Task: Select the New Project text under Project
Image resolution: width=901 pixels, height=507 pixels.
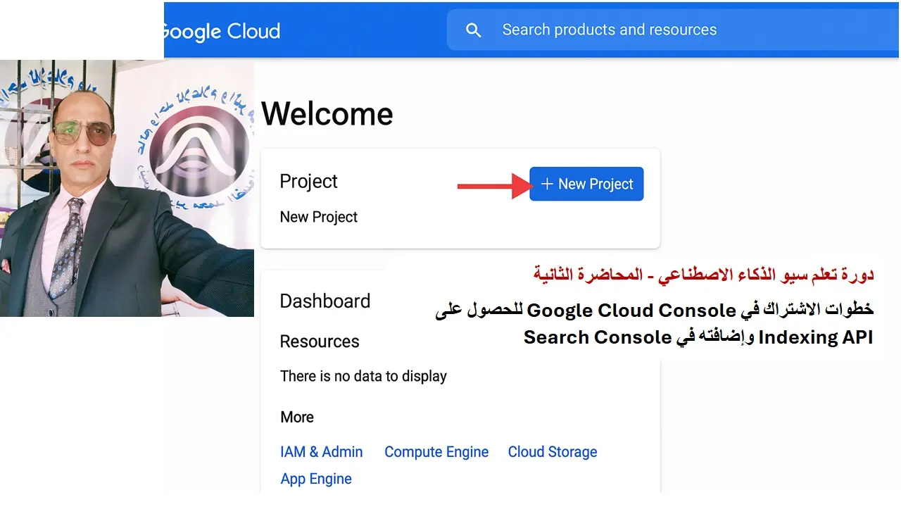Action: [318, 217]
